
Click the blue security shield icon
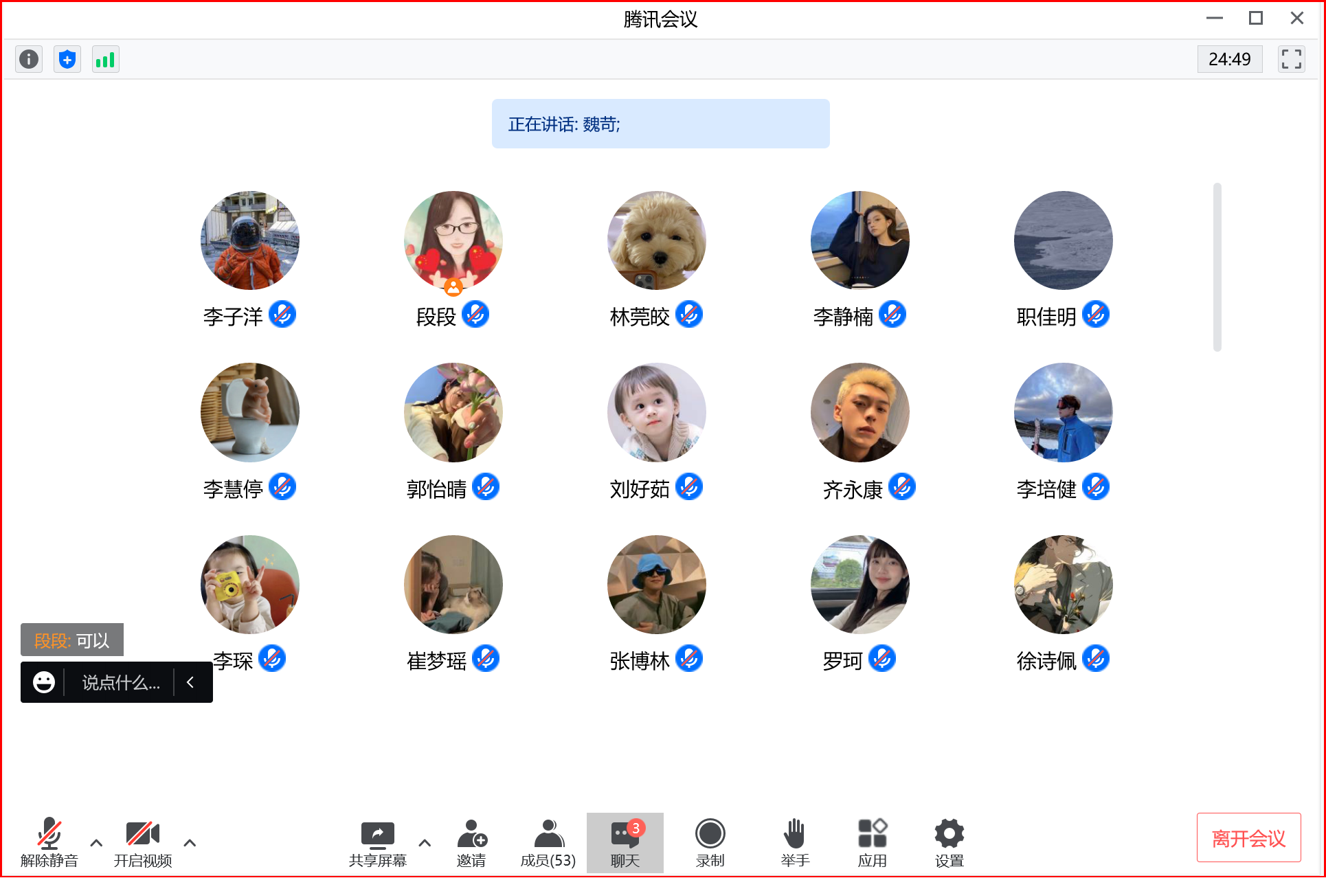point(67,59)
